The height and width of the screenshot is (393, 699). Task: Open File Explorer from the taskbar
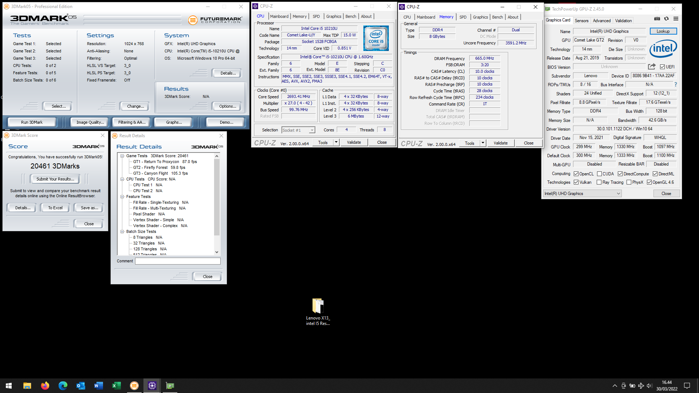27,386
